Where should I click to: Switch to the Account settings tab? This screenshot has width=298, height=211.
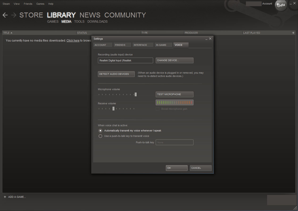click(x=103, y=45)
